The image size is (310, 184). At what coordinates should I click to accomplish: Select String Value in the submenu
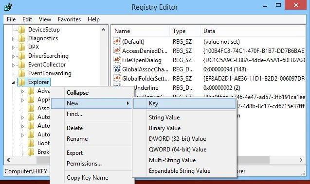184,117
